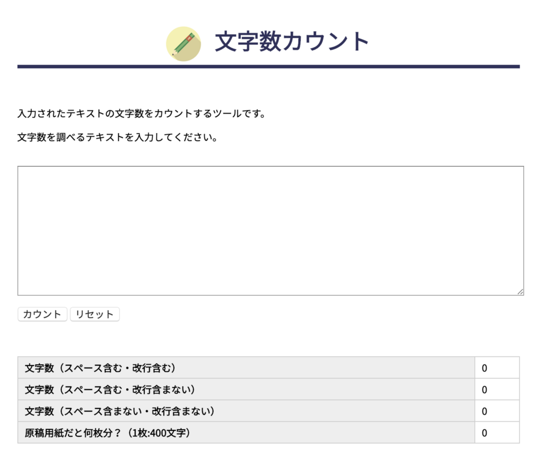This screenshot has width=538, height=463.
Task: Click the textarea resize grip handle
Action: pyautogui.click(x=520, y=292)
